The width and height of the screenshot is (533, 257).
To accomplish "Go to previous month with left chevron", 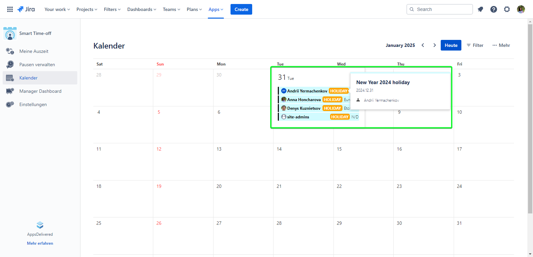I will pyautogui.click(x=423, y=45).
